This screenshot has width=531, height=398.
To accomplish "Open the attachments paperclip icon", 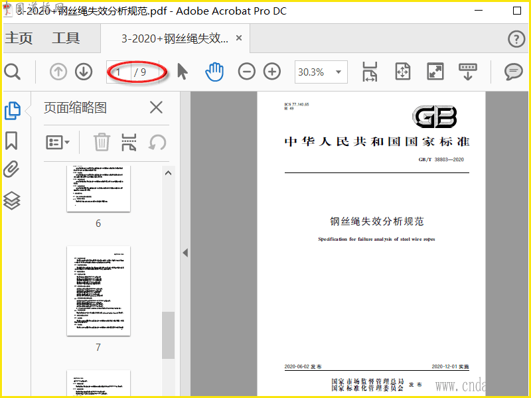I will [x=11, y=169].
